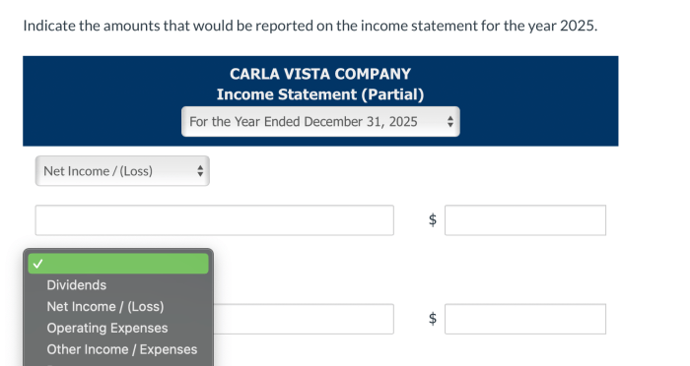The image size is (690, 366).
Task: Select Dividends from the open list
Action: point(77,285)
